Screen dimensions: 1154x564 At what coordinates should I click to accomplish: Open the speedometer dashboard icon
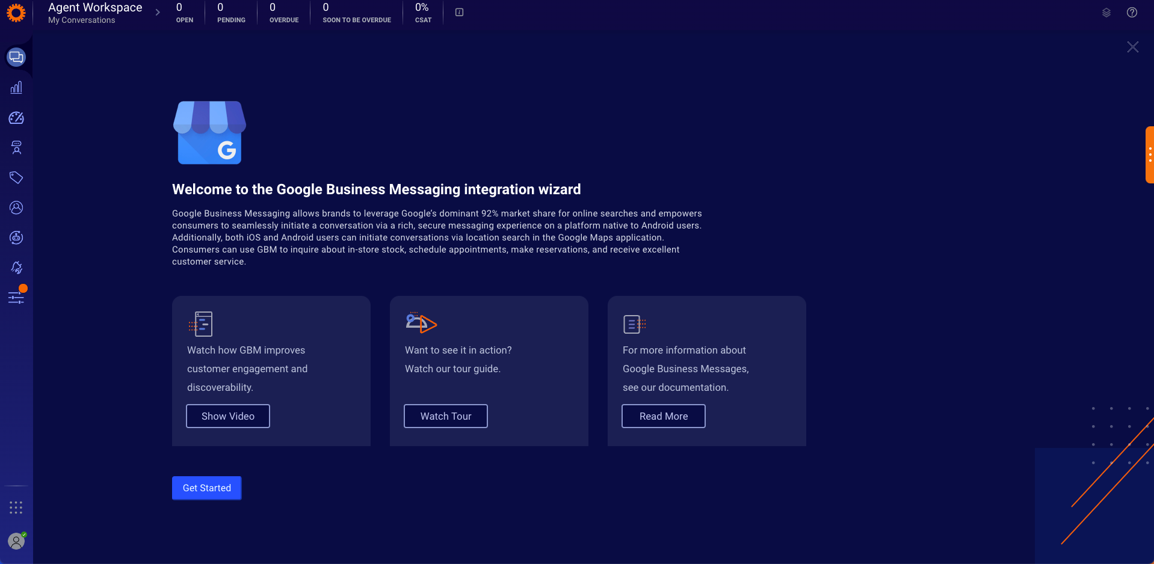pos(16,118)
